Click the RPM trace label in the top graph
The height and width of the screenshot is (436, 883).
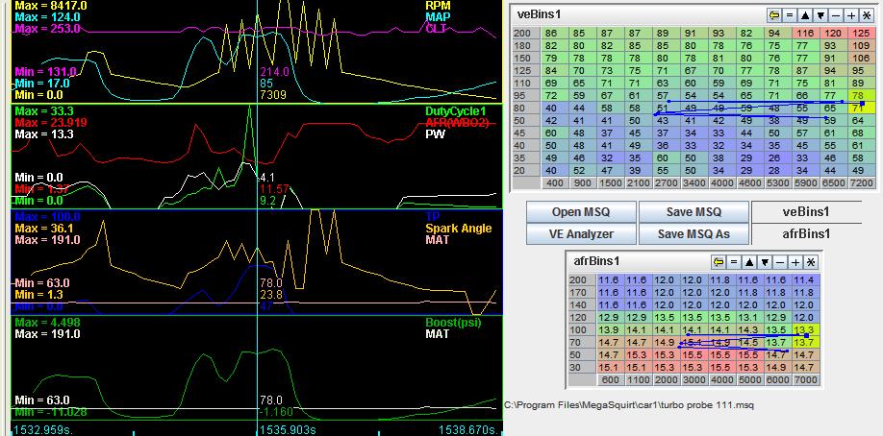[437, 5]
